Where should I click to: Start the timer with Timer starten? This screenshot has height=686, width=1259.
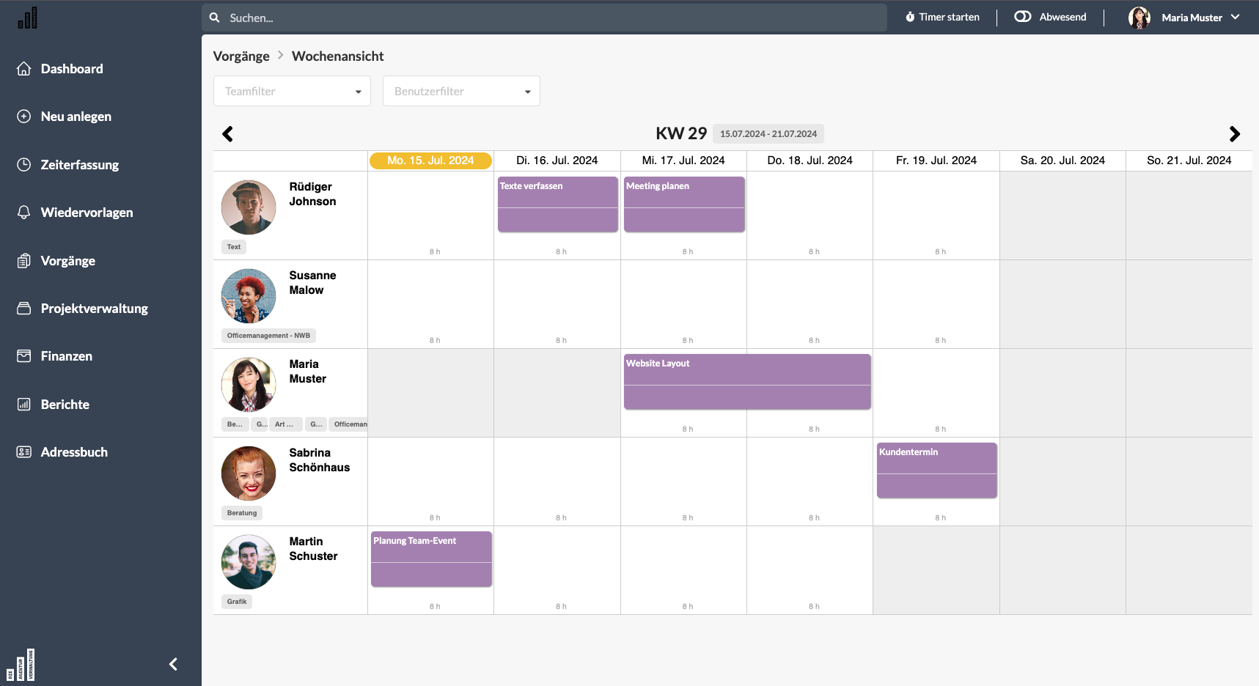click(942, 17)
